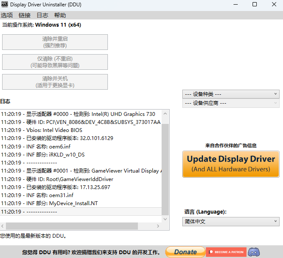
Task: Expand the 设备供应商 dropdown
Action: 231,103
